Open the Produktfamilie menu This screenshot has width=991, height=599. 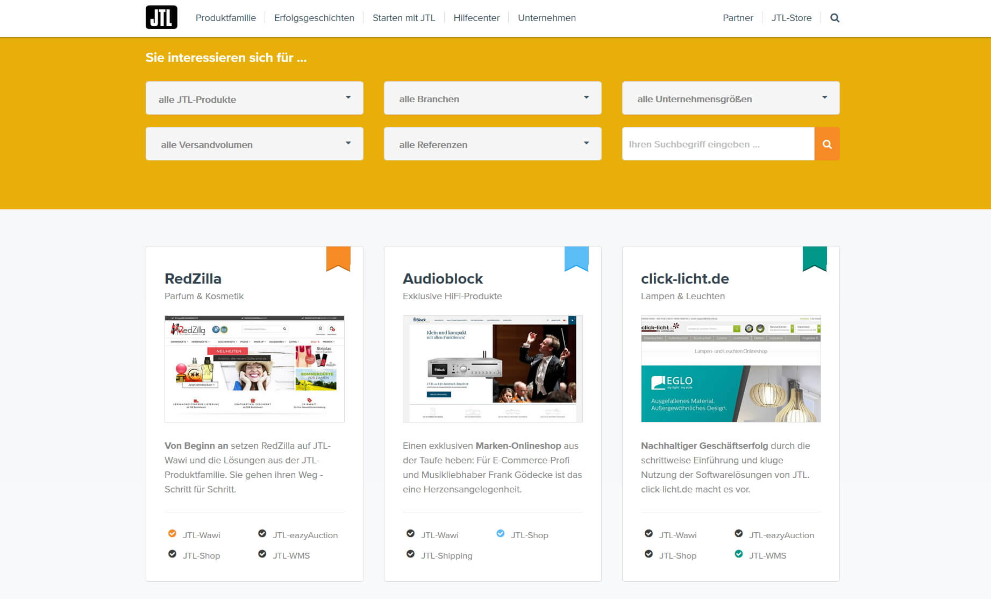[225, 18]
